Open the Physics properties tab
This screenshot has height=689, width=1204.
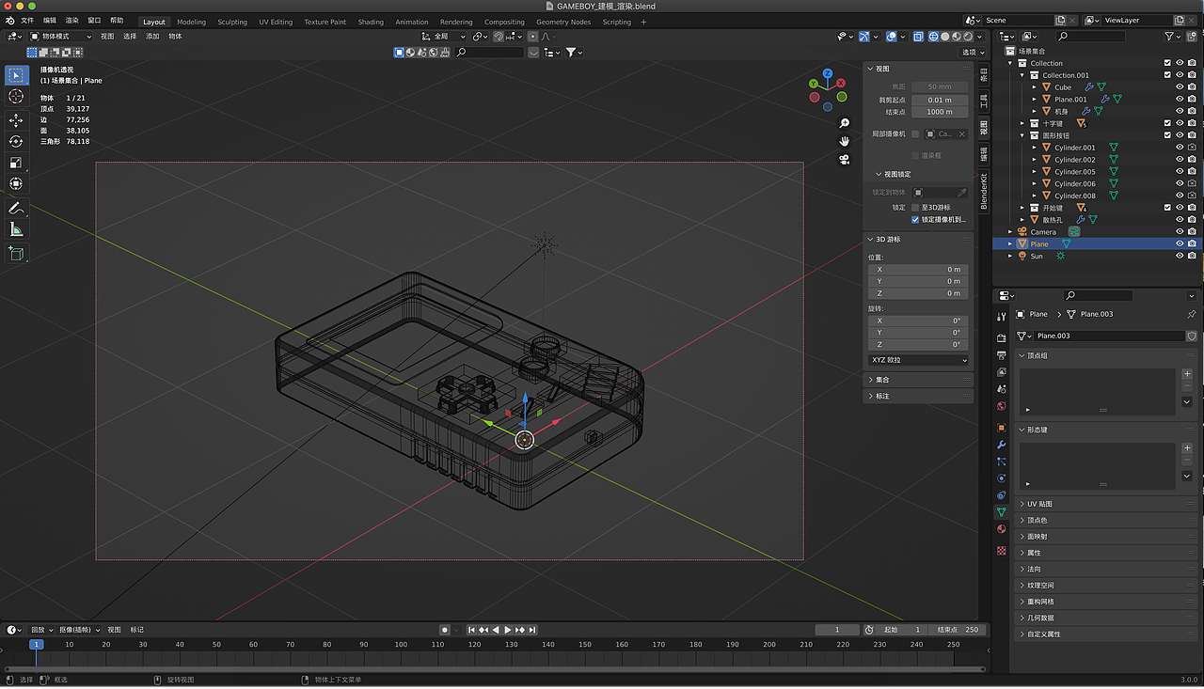1001,478
